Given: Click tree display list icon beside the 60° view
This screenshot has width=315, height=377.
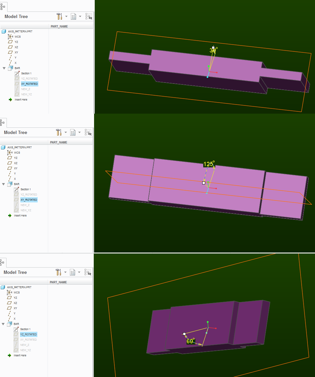Looking at the screenshot, I should click(x=72, y=272).
